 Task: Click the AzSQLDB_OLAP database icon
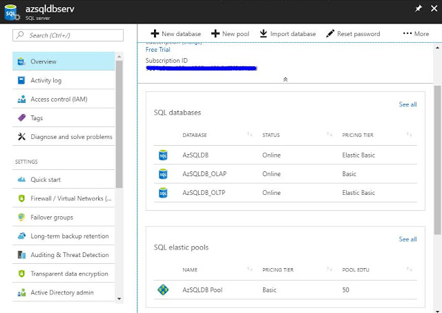coord(163,174)
